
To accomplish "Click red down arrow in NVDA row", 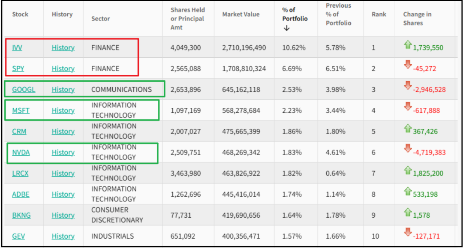I will (x=408, y=149).
